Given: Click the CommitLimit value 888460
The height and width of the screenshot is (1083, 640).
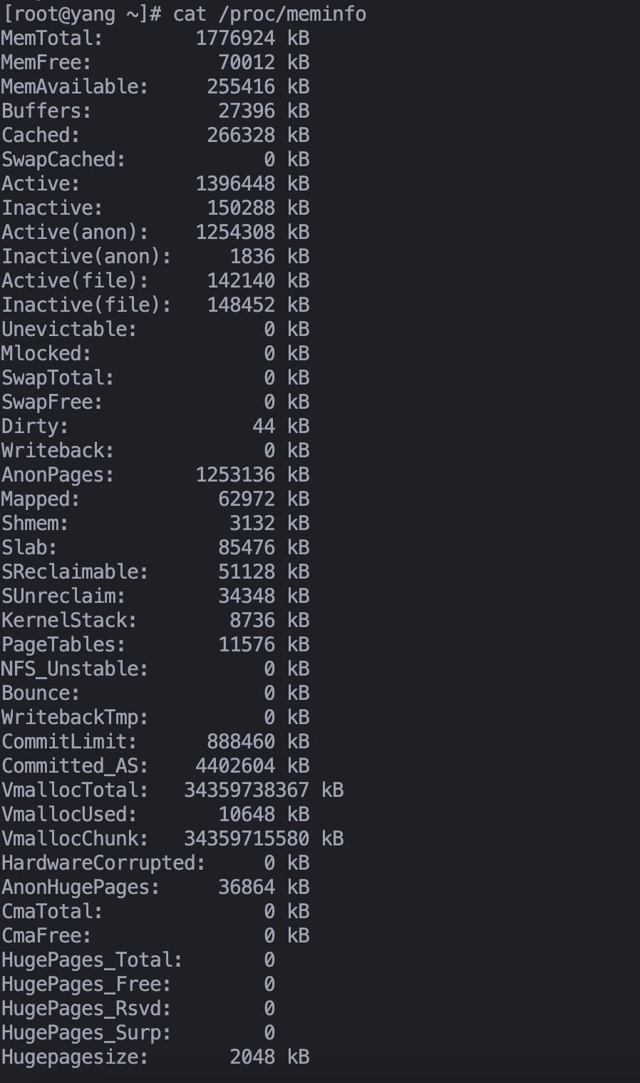Looking at the screenshot, I should (241, 741).
